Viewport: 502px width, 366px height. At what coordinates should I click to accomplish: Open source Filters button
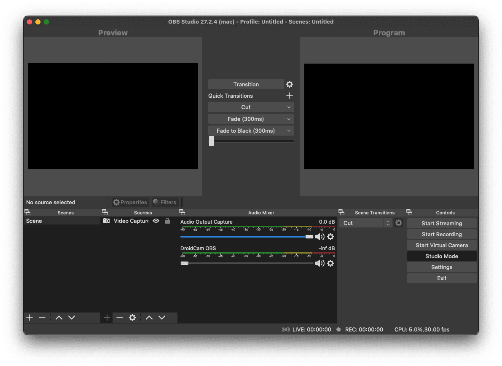[165, 202]
